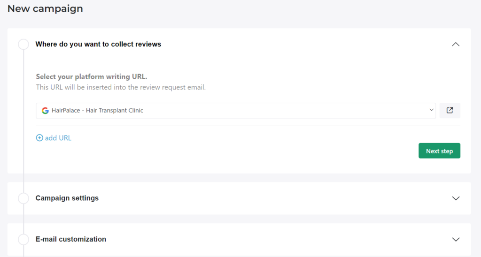Viewport: 481px width, 257px height.
Task: Click the 'add URL' link text
Action: [58, 138]
